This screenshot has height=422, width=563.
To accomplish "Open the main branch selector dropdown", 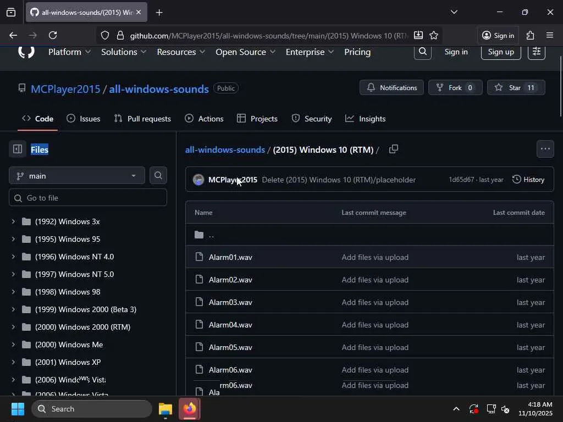I will click(77, 176).
